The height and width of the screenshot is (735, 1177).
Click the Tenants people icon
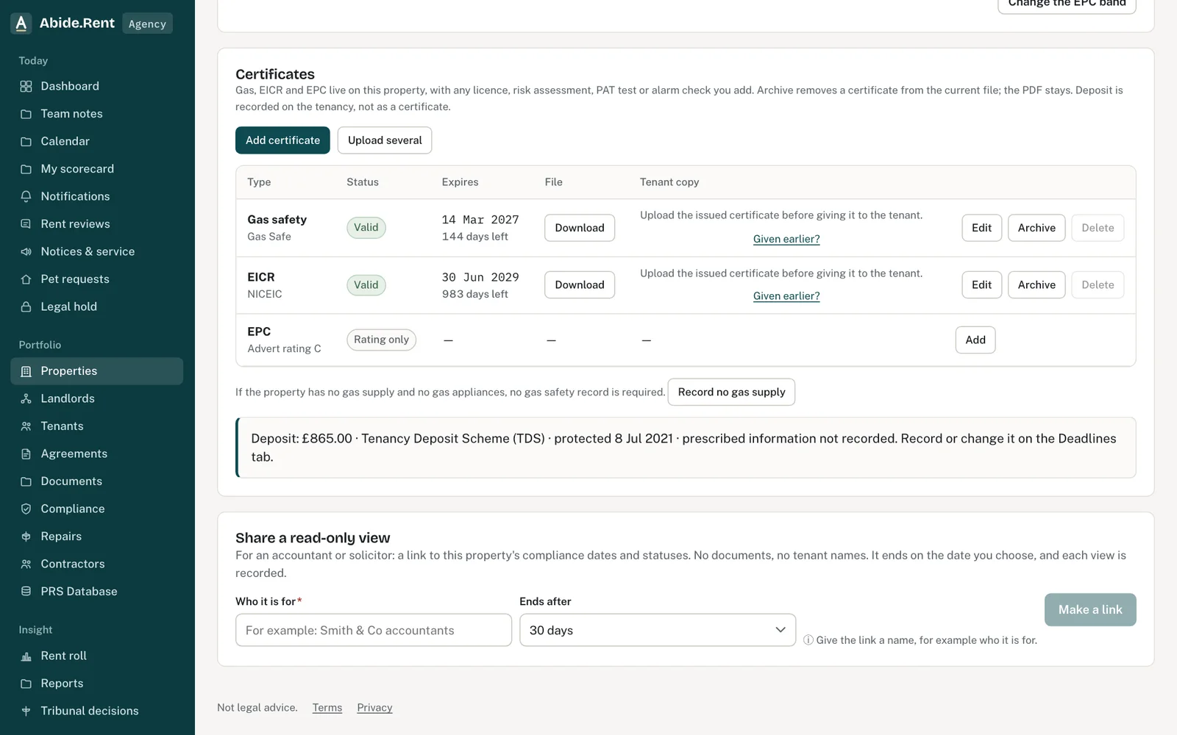[26, 426]
